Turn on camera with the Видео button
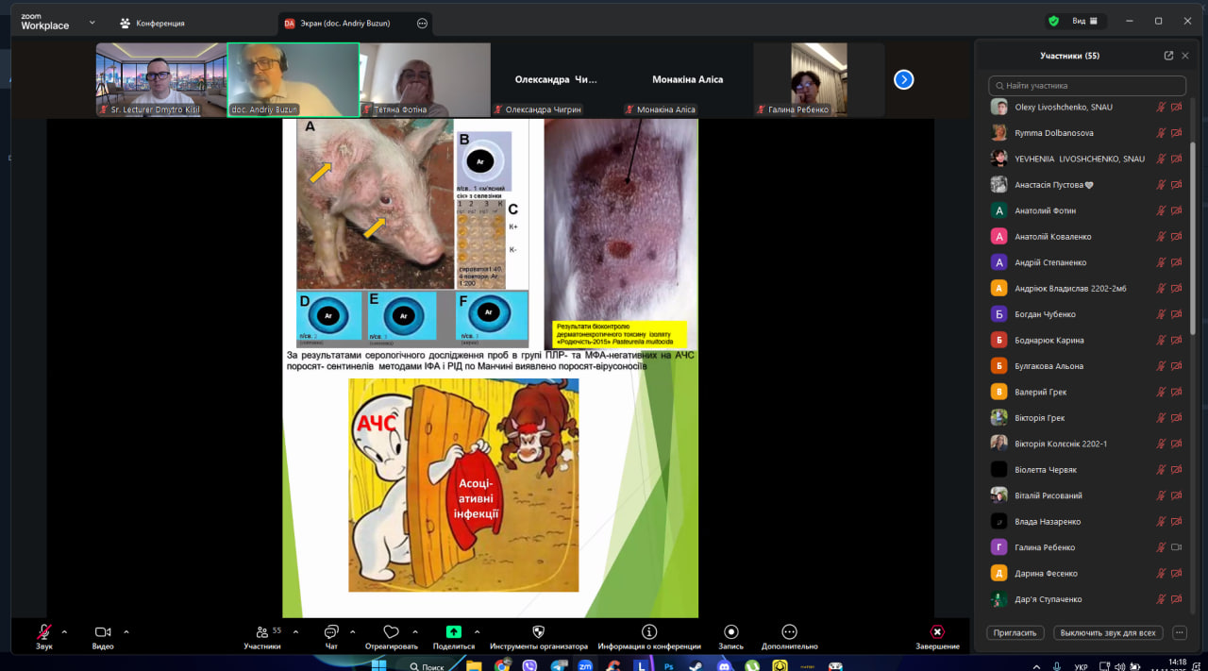 (103, 632)
